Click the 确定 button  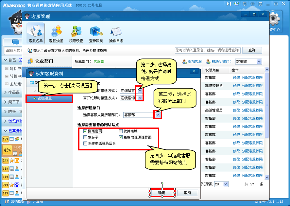162,193
